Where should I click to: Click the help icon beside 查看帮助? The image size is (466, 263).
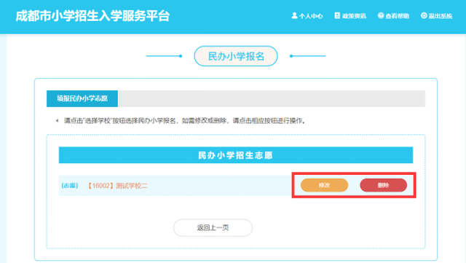(x=380, y=16)
